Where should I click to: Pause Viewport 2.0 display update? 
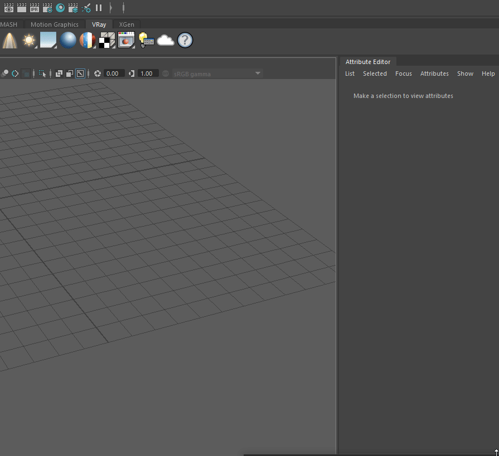click(x=99, y=8)
